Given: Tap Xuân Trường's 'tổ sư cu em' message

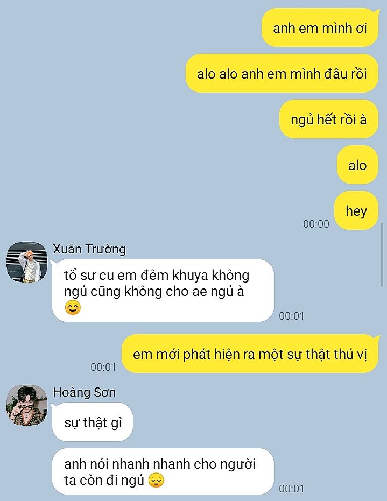Looking at the screenshot, I should (x=163, y=291).
